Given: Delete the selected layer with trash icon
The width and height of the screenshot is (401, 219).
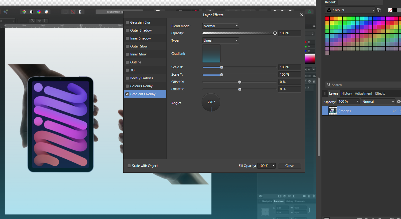Looking at the screenshot, I should (314, 196).
